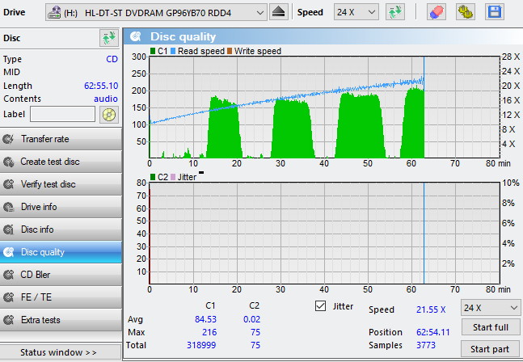Click the Transfer rate disc icon
The image size is (523, 362).
(8, 139)
